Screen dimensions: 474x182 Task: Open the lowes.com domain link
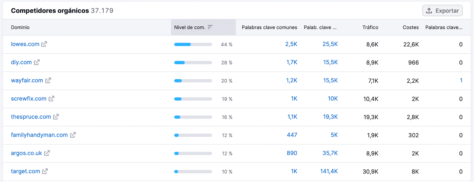pyautogui.click(x=25, y=44)
